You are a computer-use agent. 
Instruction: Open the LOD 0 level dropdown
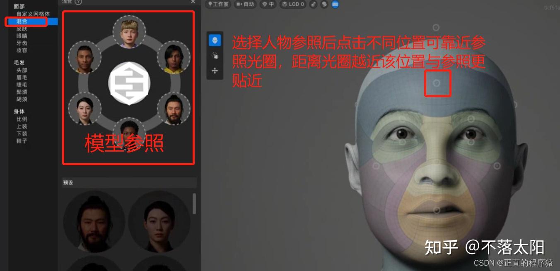pos(293,4)
